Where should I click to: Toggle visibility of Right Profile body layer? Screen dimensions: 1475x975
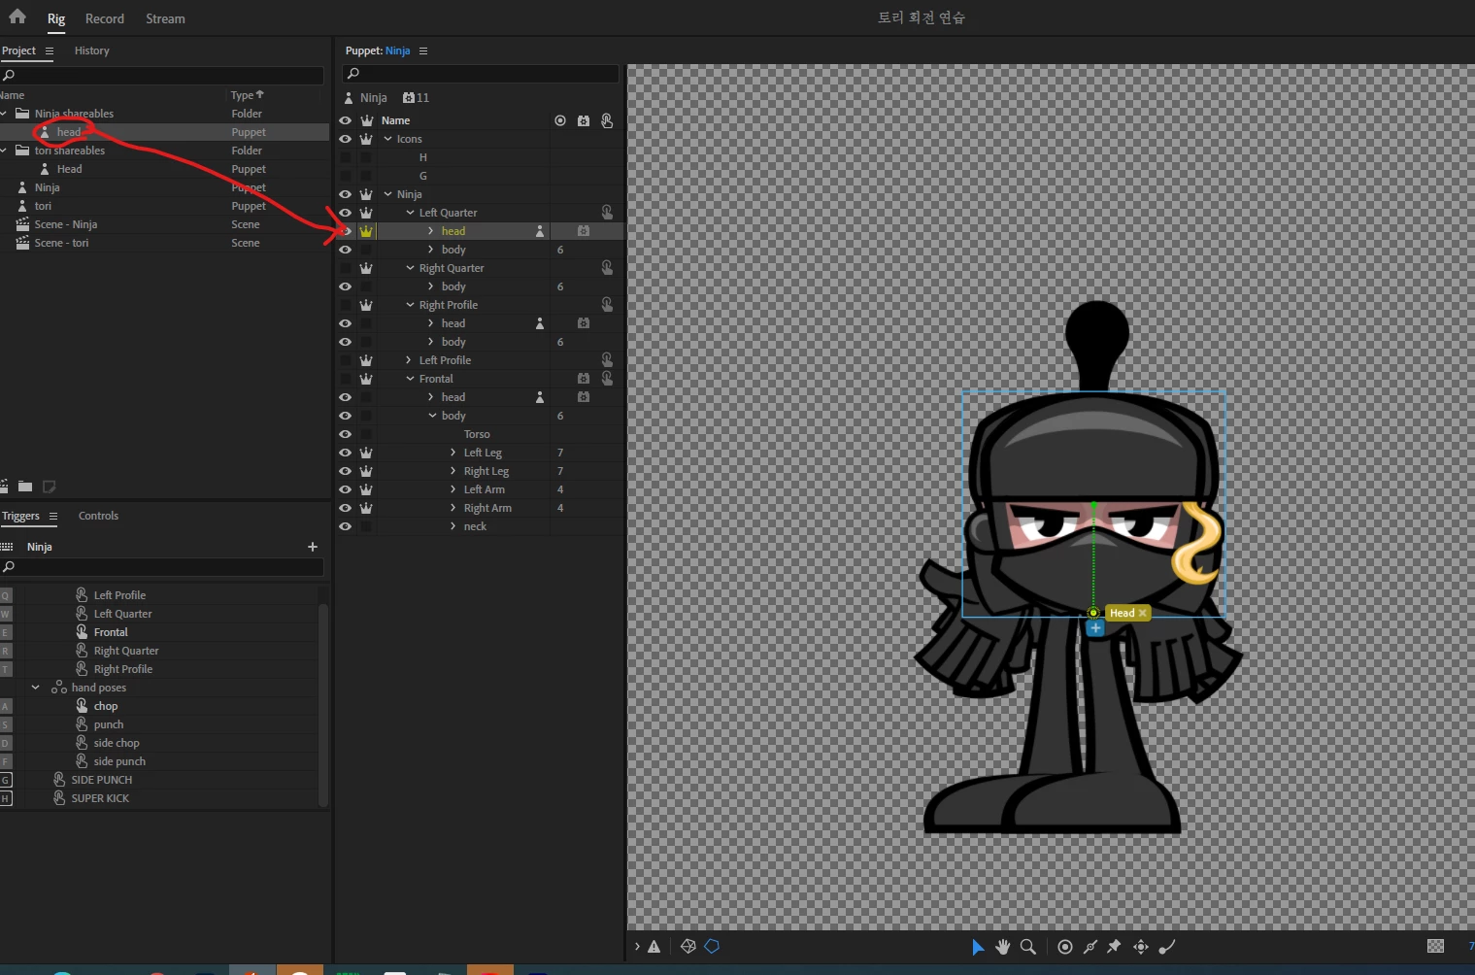(x=345, y=342)
